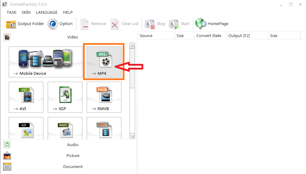
Task: Select the Mobile Device conversion tile
Action: point(45,62)
